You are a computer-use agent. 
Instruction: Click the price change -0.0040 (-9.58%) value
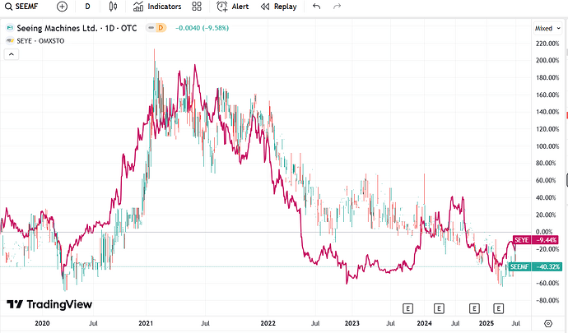(203, 28)
